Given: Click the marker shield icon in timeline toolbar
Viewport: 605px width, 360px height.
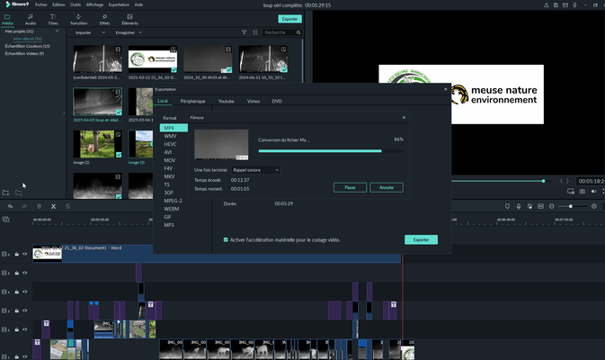Looking at the screenshot, I should [507, 206].
